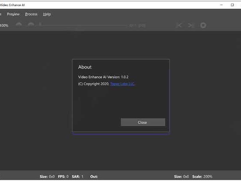Click the Out: status label
This screenshot has height=181, width=241.
(94, 176)
